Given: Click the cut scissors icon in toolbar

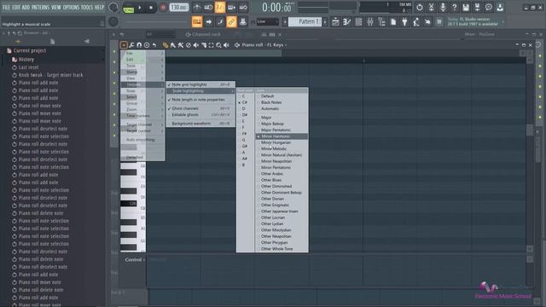Looking at the screenshot, I should (431, 8).
